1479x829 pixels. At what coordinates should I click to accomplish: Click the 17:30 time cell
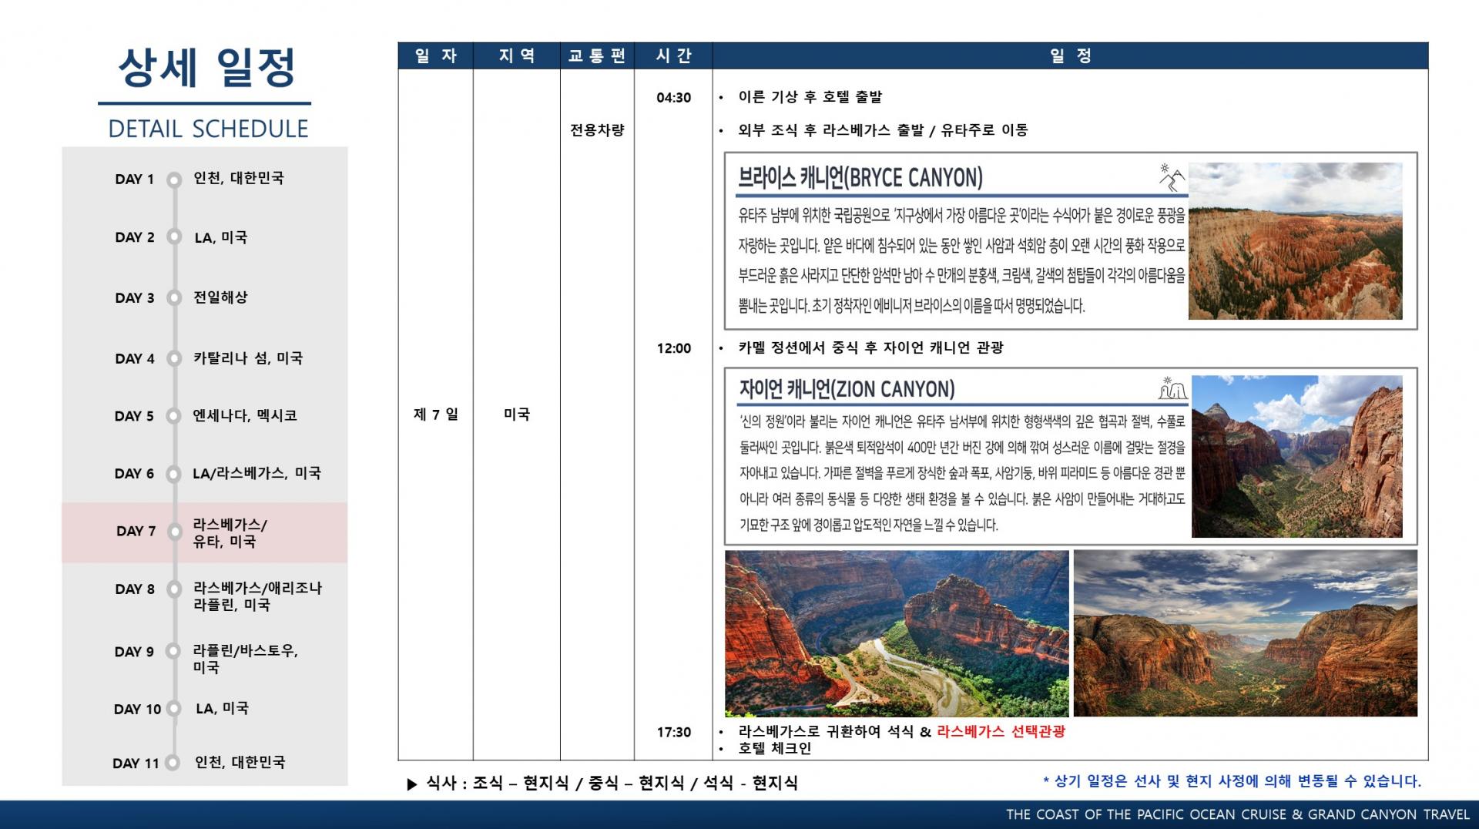[673, 732]
